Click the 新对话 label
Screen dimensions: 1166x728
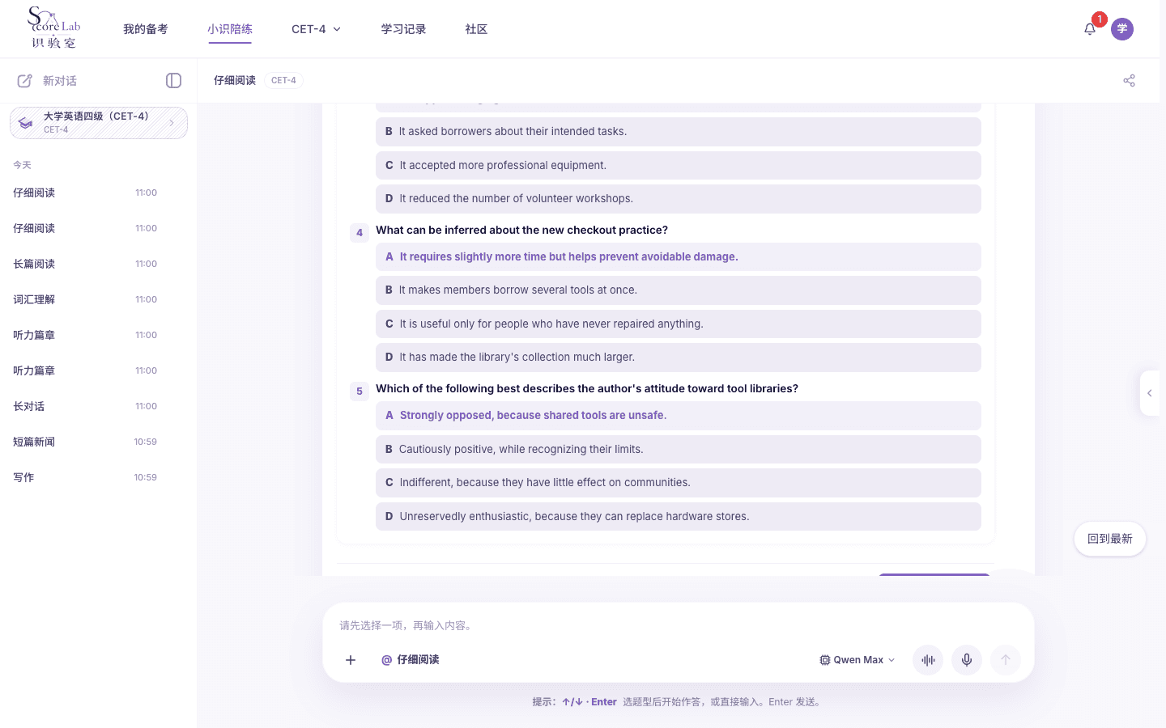click(x=60, y=81)
